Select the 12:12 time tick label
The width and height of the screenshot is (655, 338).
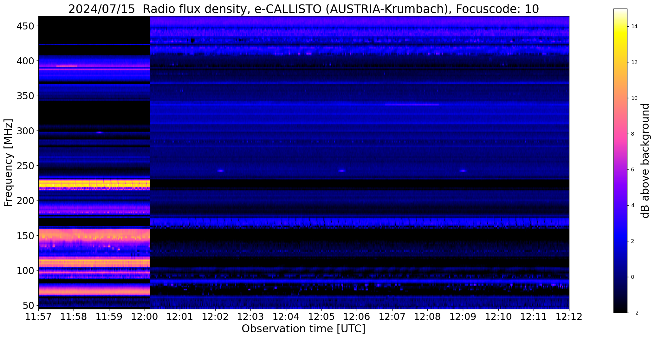569,316
